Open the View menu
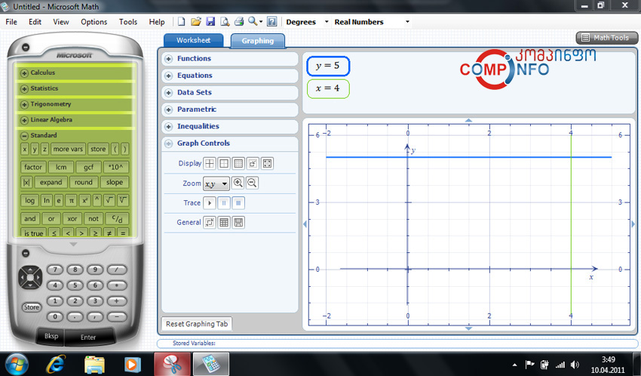This screenshot has height=376, width=641. (61, 22)
